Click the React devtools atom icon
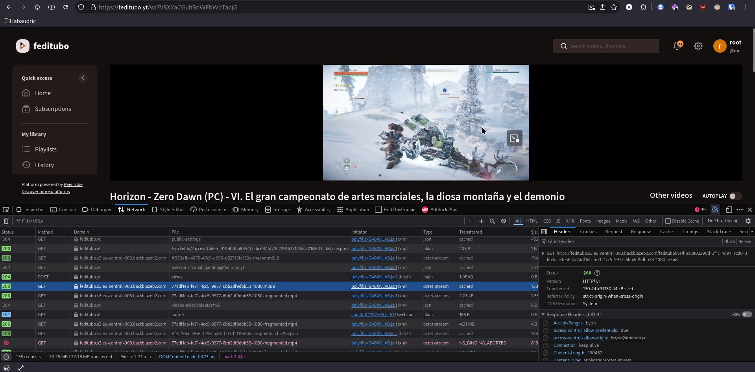 715,210
